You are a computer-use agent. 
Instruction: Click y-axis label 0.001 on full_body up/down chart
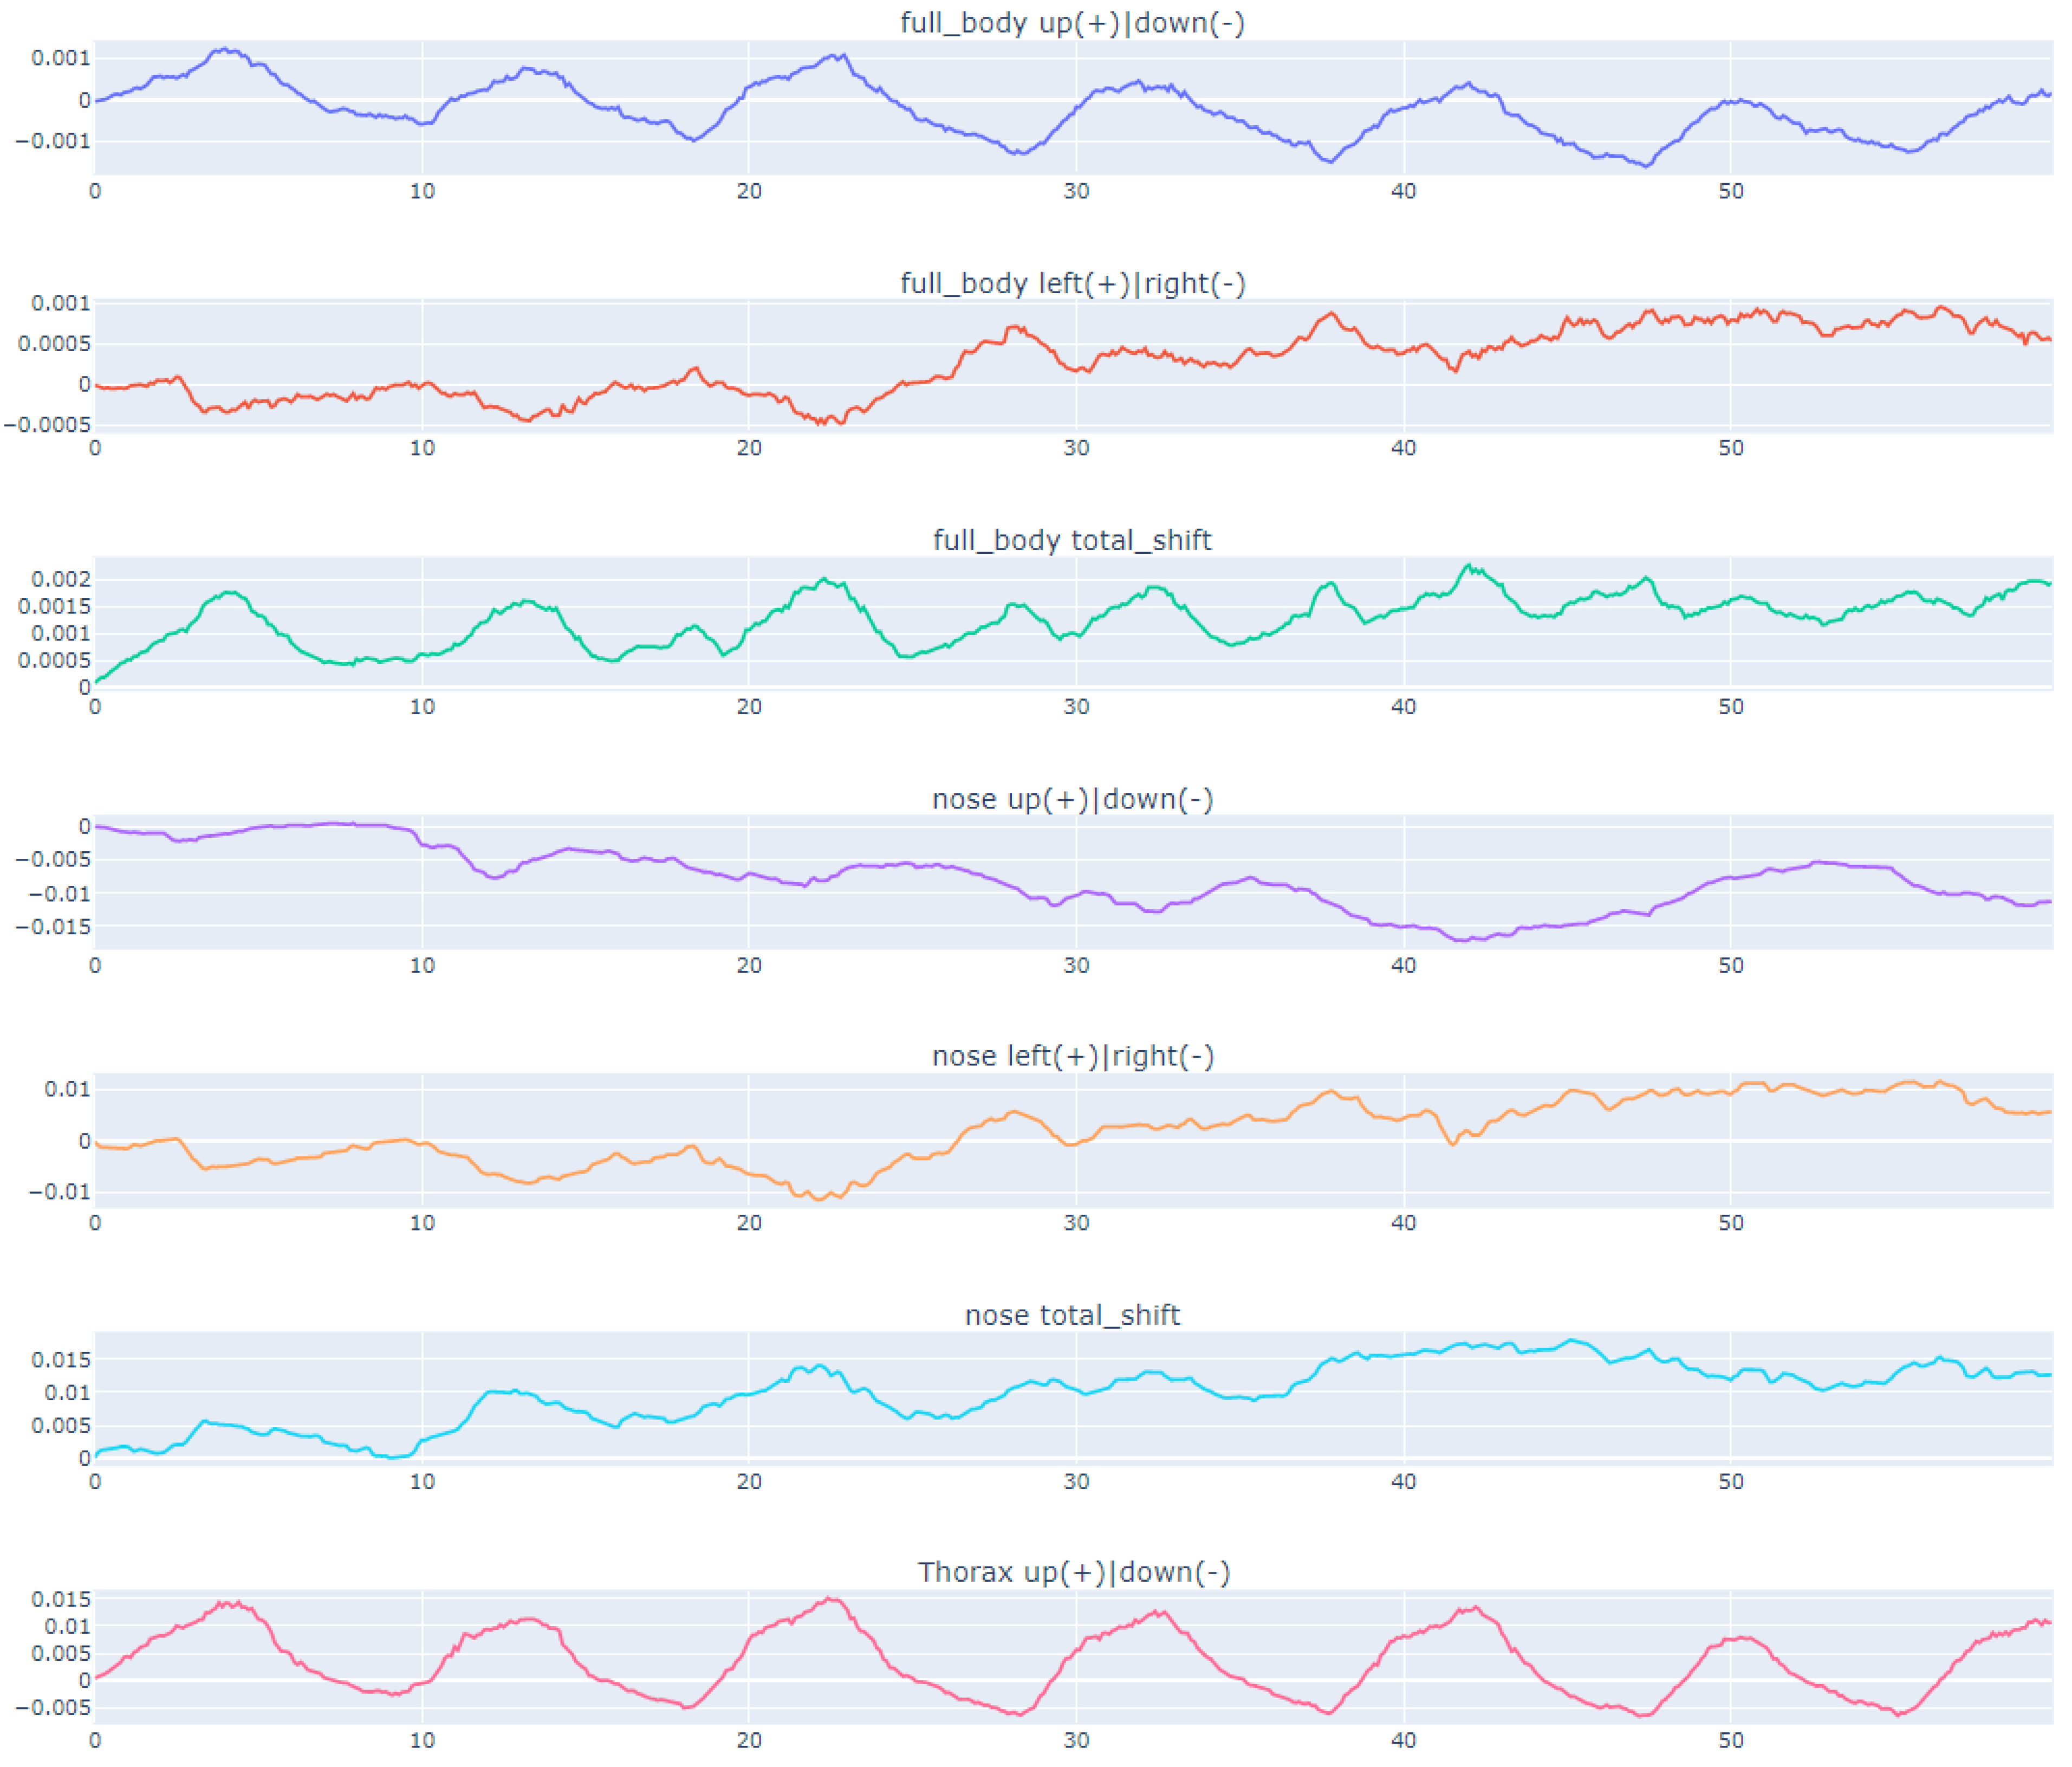point(61,58)
